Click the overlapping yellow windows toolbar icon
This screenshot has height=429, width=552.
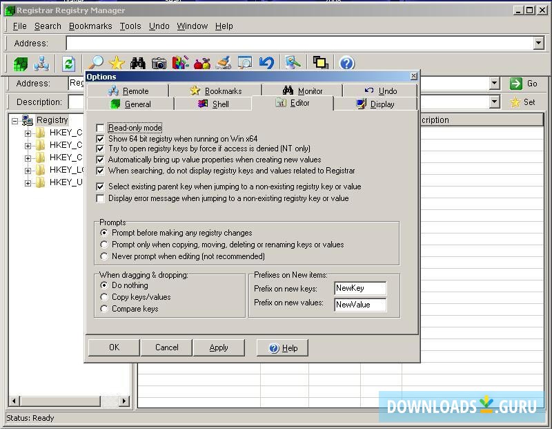pos(320,63)
